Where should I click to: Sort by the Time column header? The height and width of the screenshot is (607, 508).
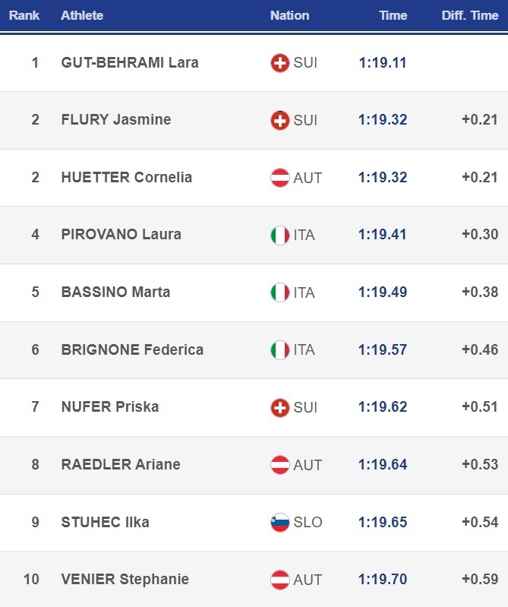pyautogui.click(x=393, y=15)
